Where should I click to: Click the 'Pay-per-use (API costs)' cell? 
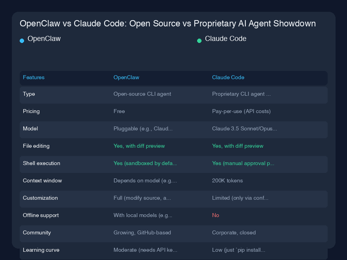241,111
